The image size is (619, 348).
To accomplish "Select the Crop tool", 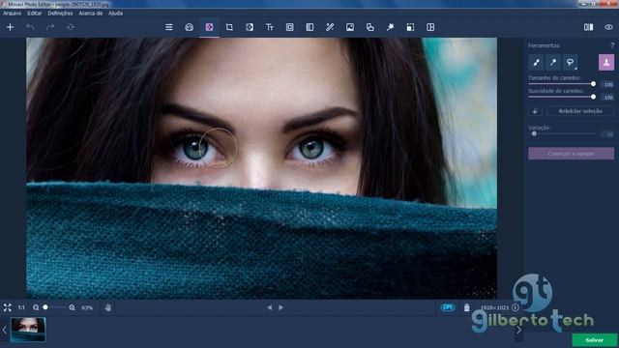I will point(229,27).
